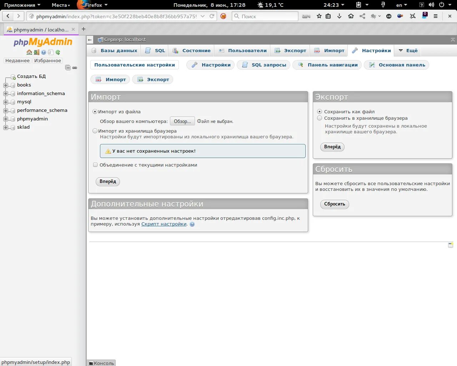Open Основная панель settings subtab

click(x=397, y=65)
